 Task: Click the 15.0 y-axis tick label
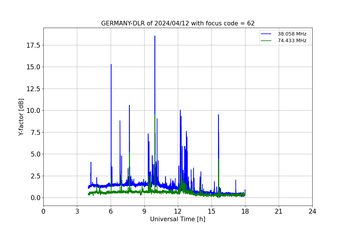pos(34,67)
